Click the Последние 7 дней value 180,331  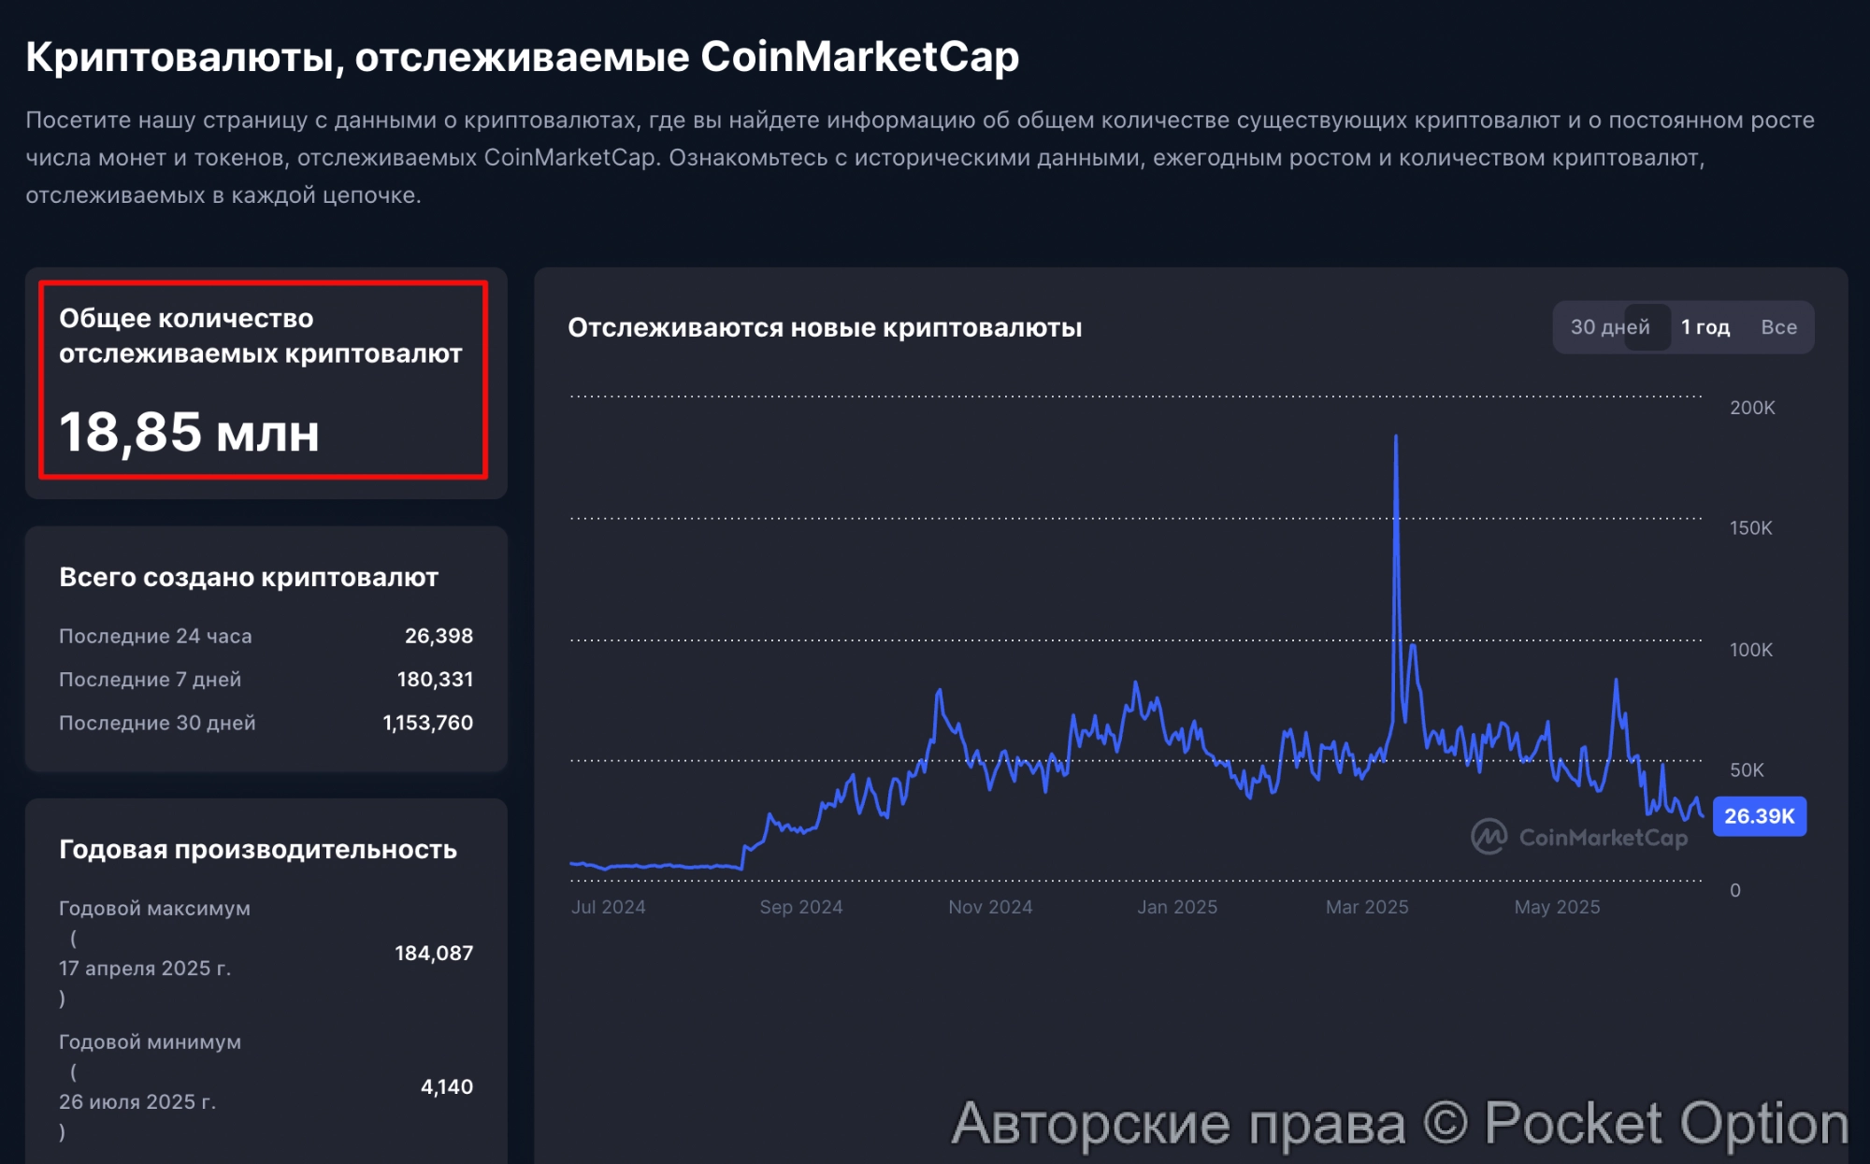tap(435, 680)
